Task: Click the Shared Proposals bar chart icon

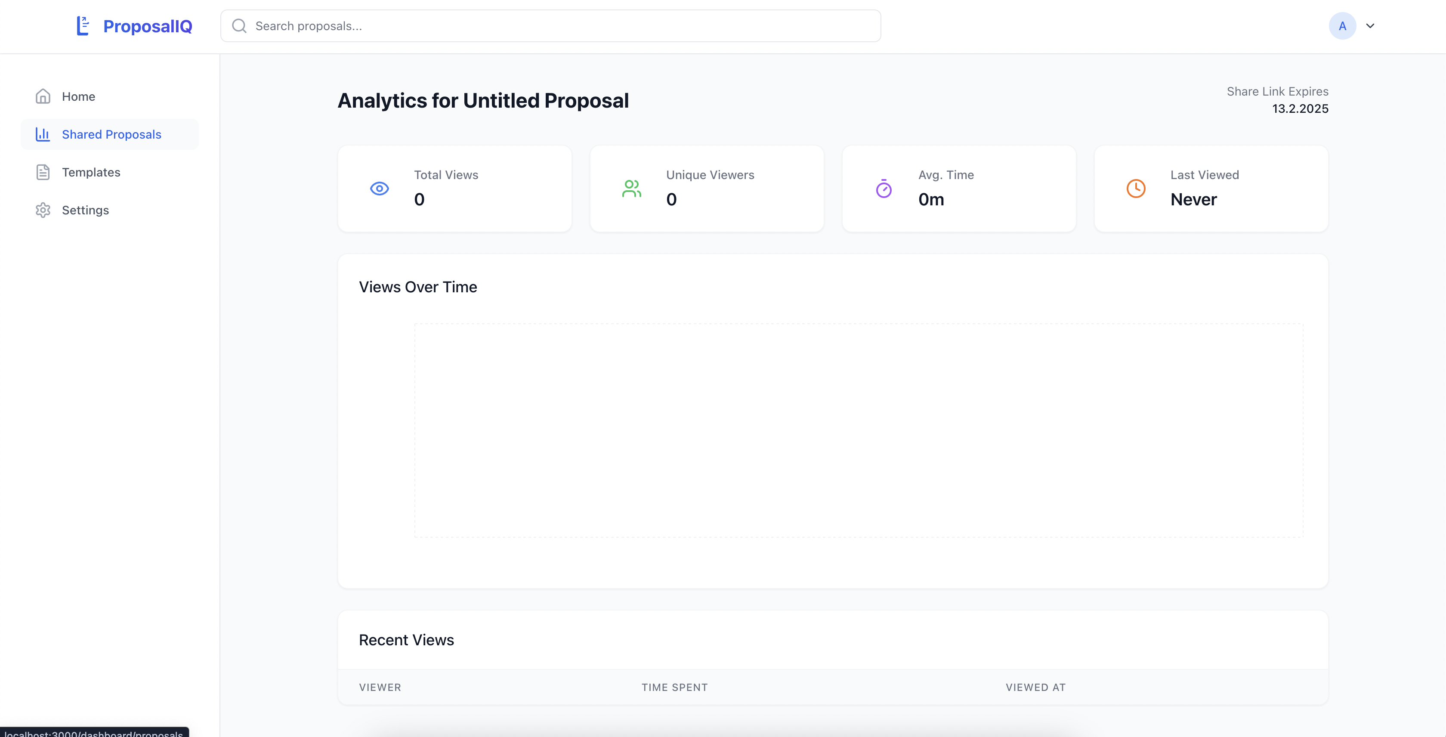Action: 43,134
